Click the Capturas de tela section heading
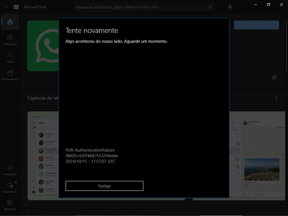Viewport: 288px width, 216px height. [43, 98]
